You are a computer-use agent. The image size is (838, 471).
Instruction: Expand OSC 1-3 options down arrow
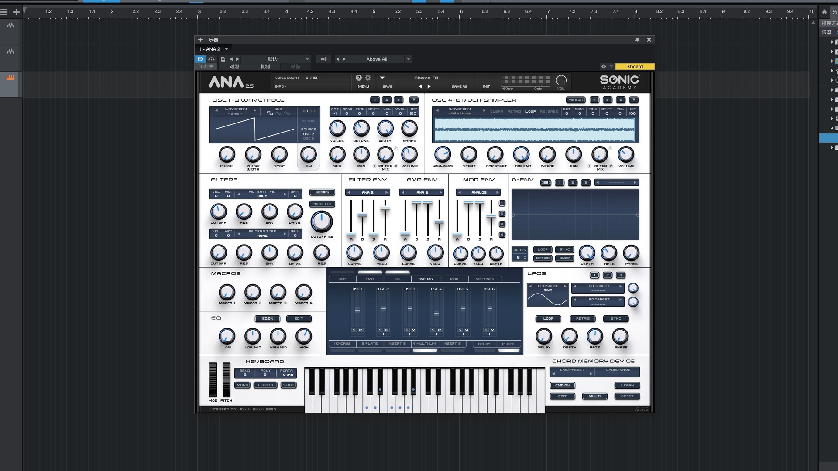coord(414,100)
